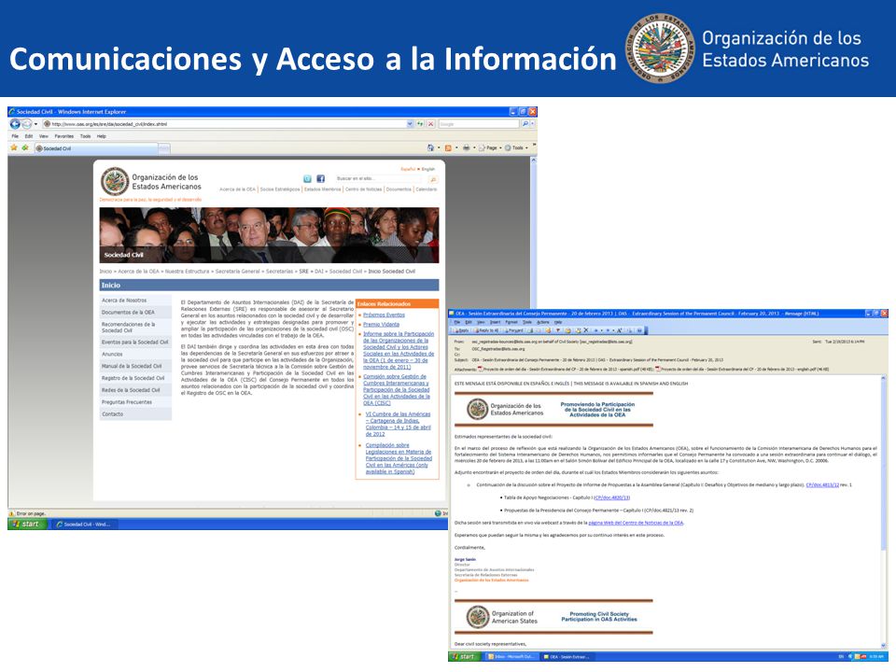Image resolution: width=896 pixels, height=672 pixels.
Task: Expand the IE address bar dropdown arrow
Action: tap(410, 124)
